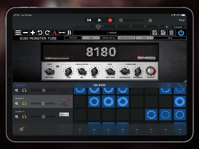Start playback with the play button
Image resolution: width=199 pixels, height=149 pixels.
pos(99,20)
